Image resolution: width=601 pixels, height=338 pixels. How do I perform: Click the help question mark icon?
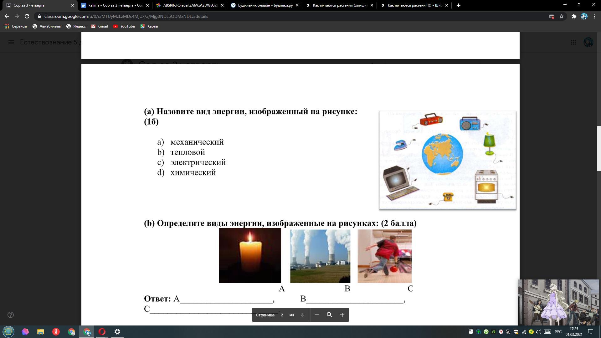coord(11,315)
